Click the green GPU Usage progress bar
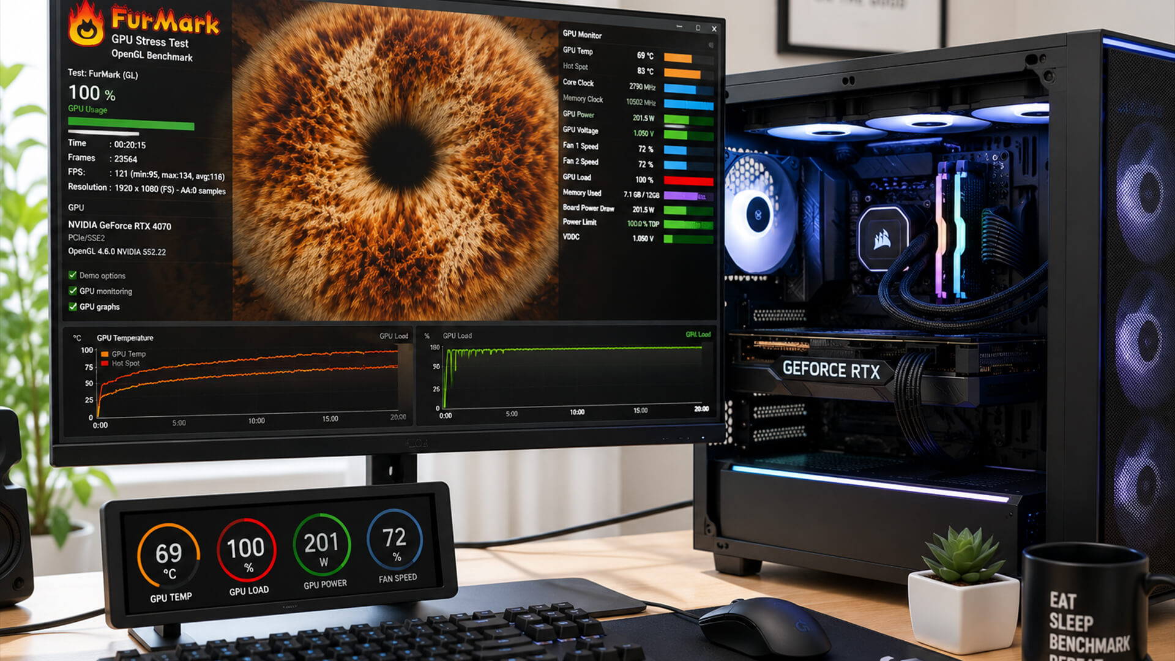 click(131, 124)
